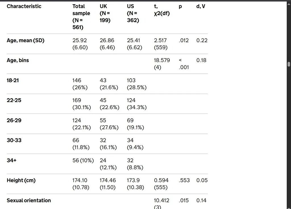Click the 174.10 (10.78) total height cell

81,184
